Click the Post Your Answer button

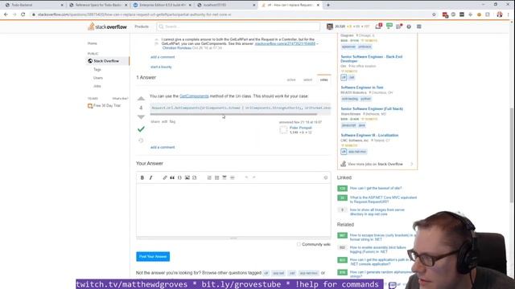point(153,256)
